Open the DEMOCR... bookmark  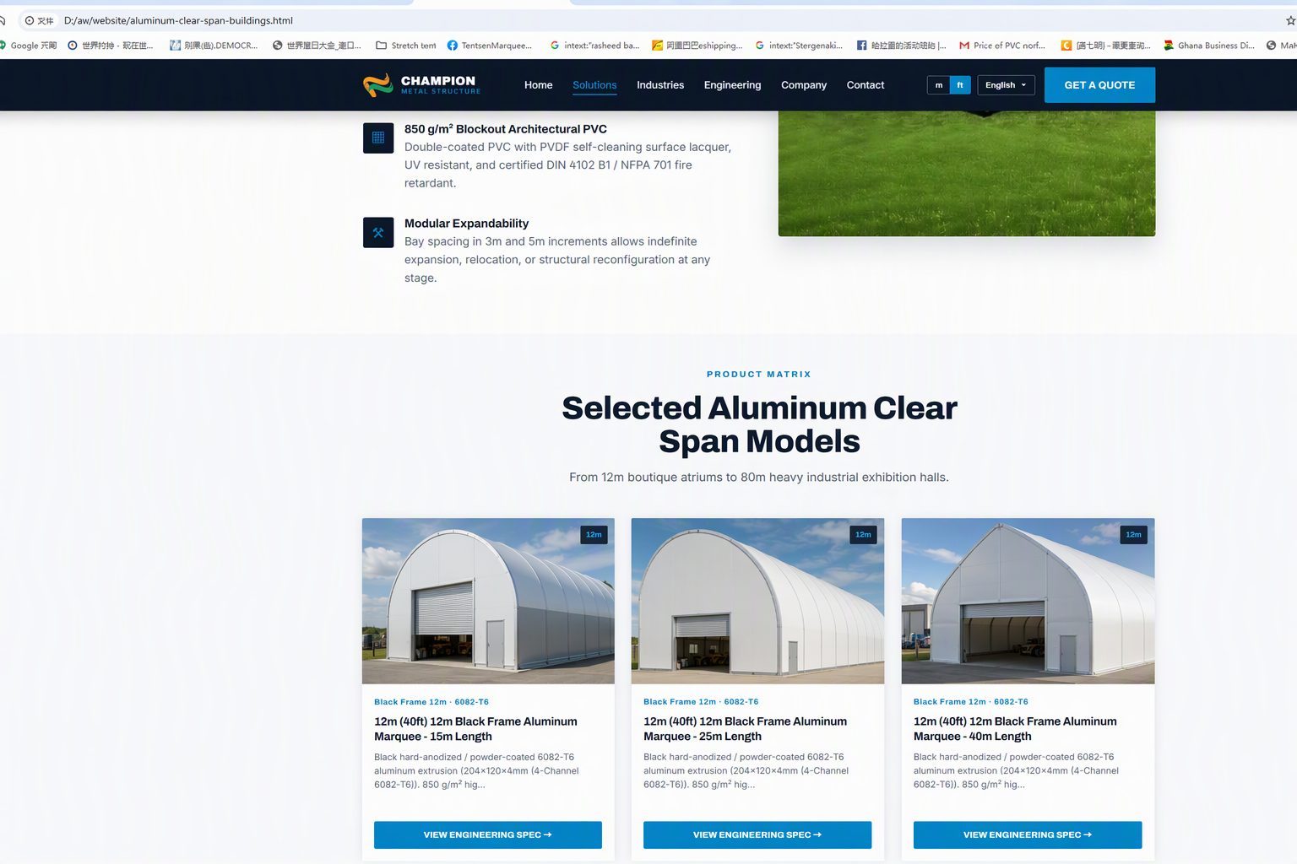tap(214, 46)
